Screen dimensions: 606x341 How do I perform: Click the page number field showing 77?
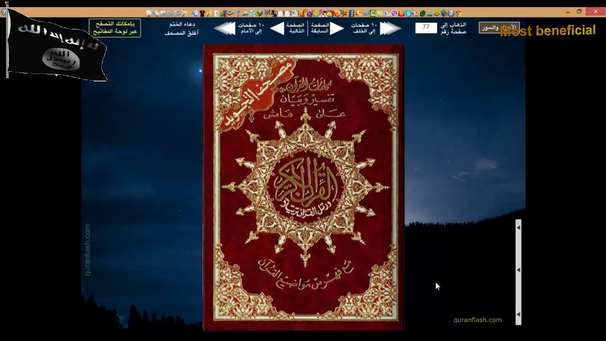[x=426, y=27]
